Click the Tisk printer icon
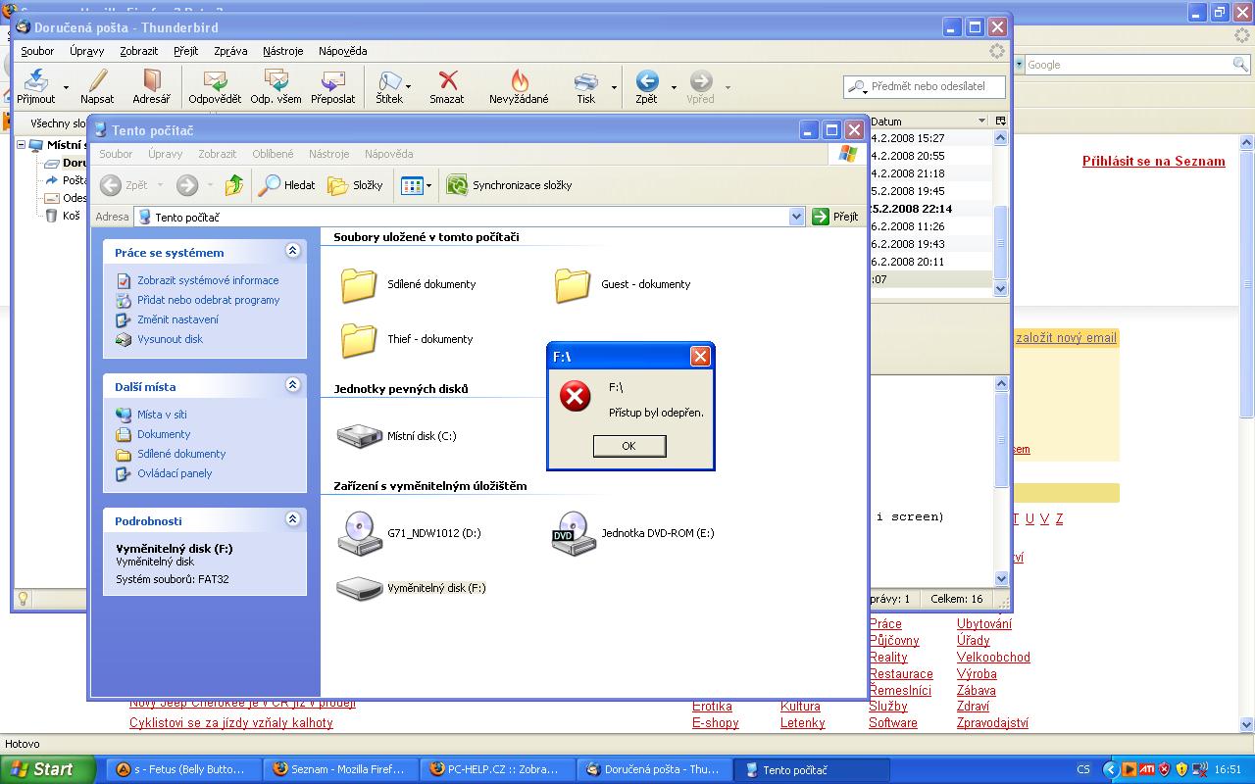The width and height of the screenshot is (1255, 784). [585, 86]
